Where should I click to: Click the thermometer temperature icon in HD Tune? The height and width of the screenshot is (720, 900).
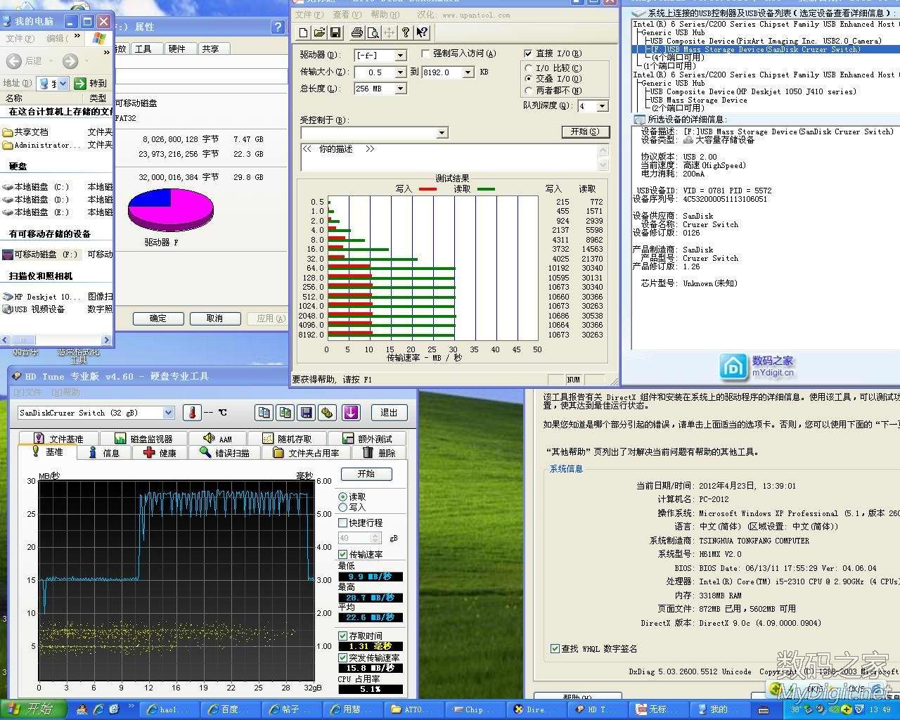tap(192, 413)
